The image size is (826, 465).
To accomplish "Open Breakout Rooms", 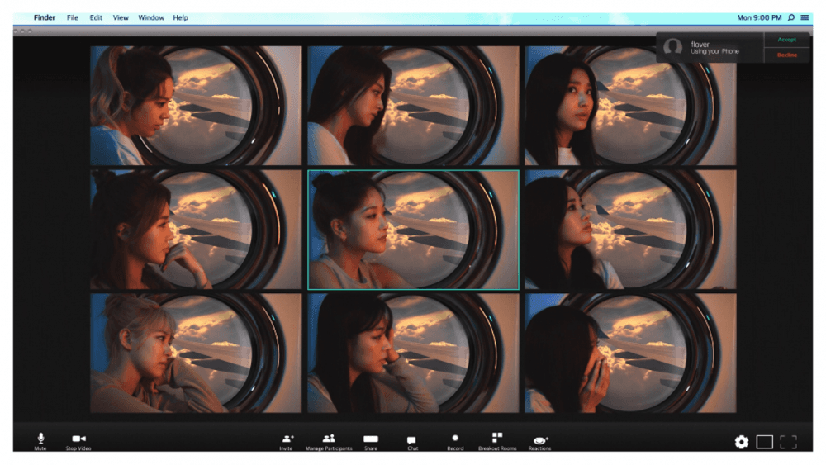I will 497,441.
